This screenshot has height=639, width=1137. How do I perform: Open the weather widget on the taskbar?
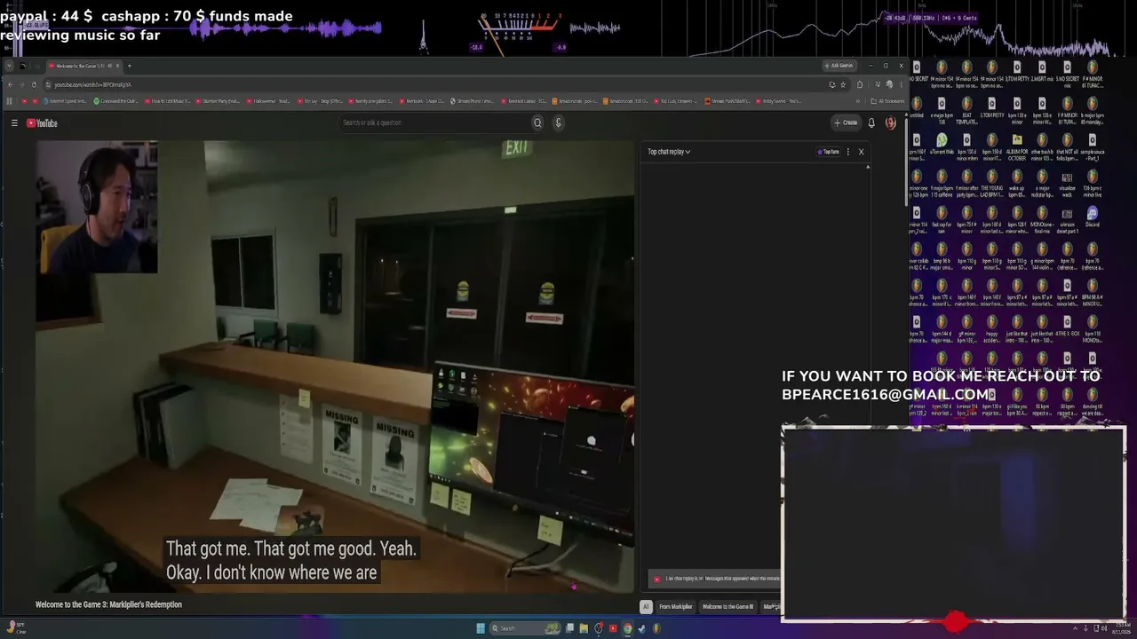(17, 628)
